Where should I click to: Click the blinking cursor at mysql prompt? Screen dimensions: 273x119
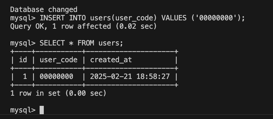(42, 110)
